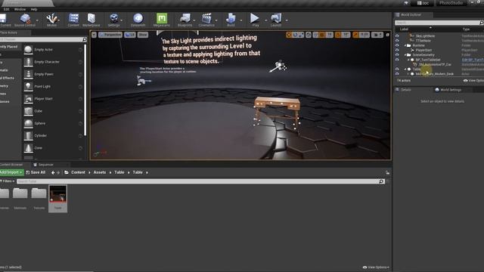Screen dimensions: 484x272
Task: Select the sky light icon in viewport
Action: (x=279, y=66)
